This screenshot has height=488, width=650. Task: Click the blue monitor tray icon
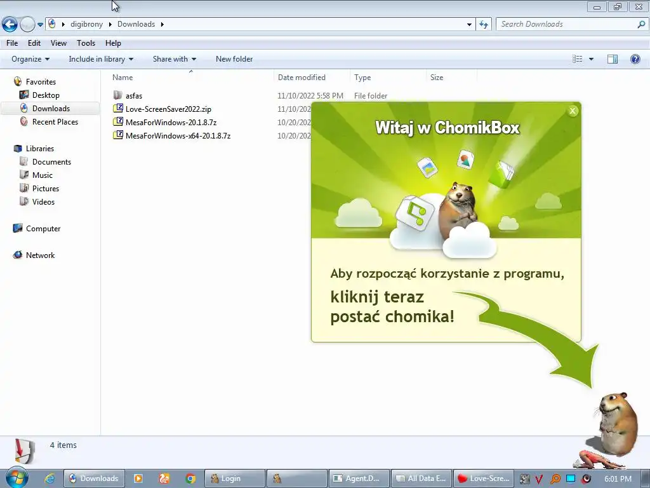tap(571, 478)
